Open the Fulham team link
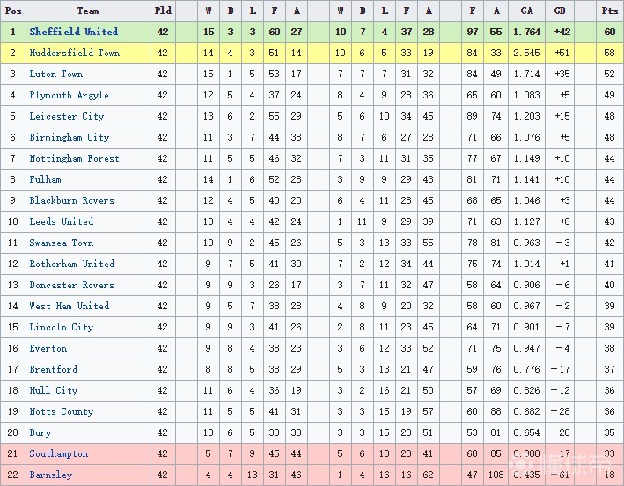This screenshot has width=624, height=486. (x=45, y=179)
